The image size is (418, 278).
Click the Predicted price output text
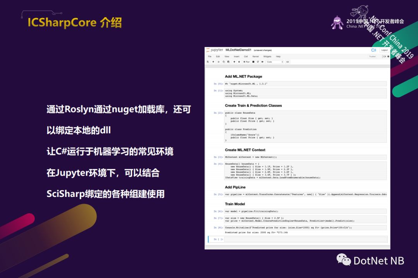(256, 232)
